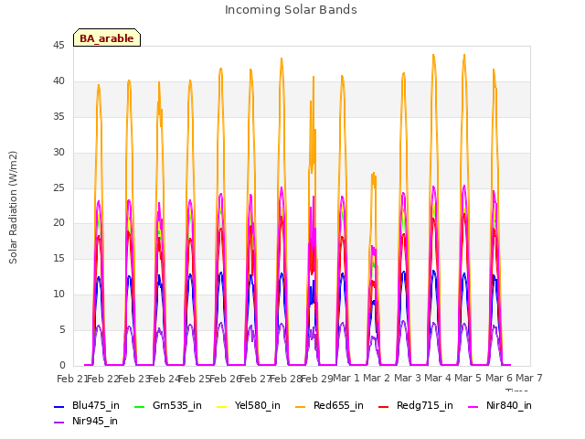Click the Yel580_in legend label
Image resolution: width=585 pixels, height=439 pixels.
258,405
